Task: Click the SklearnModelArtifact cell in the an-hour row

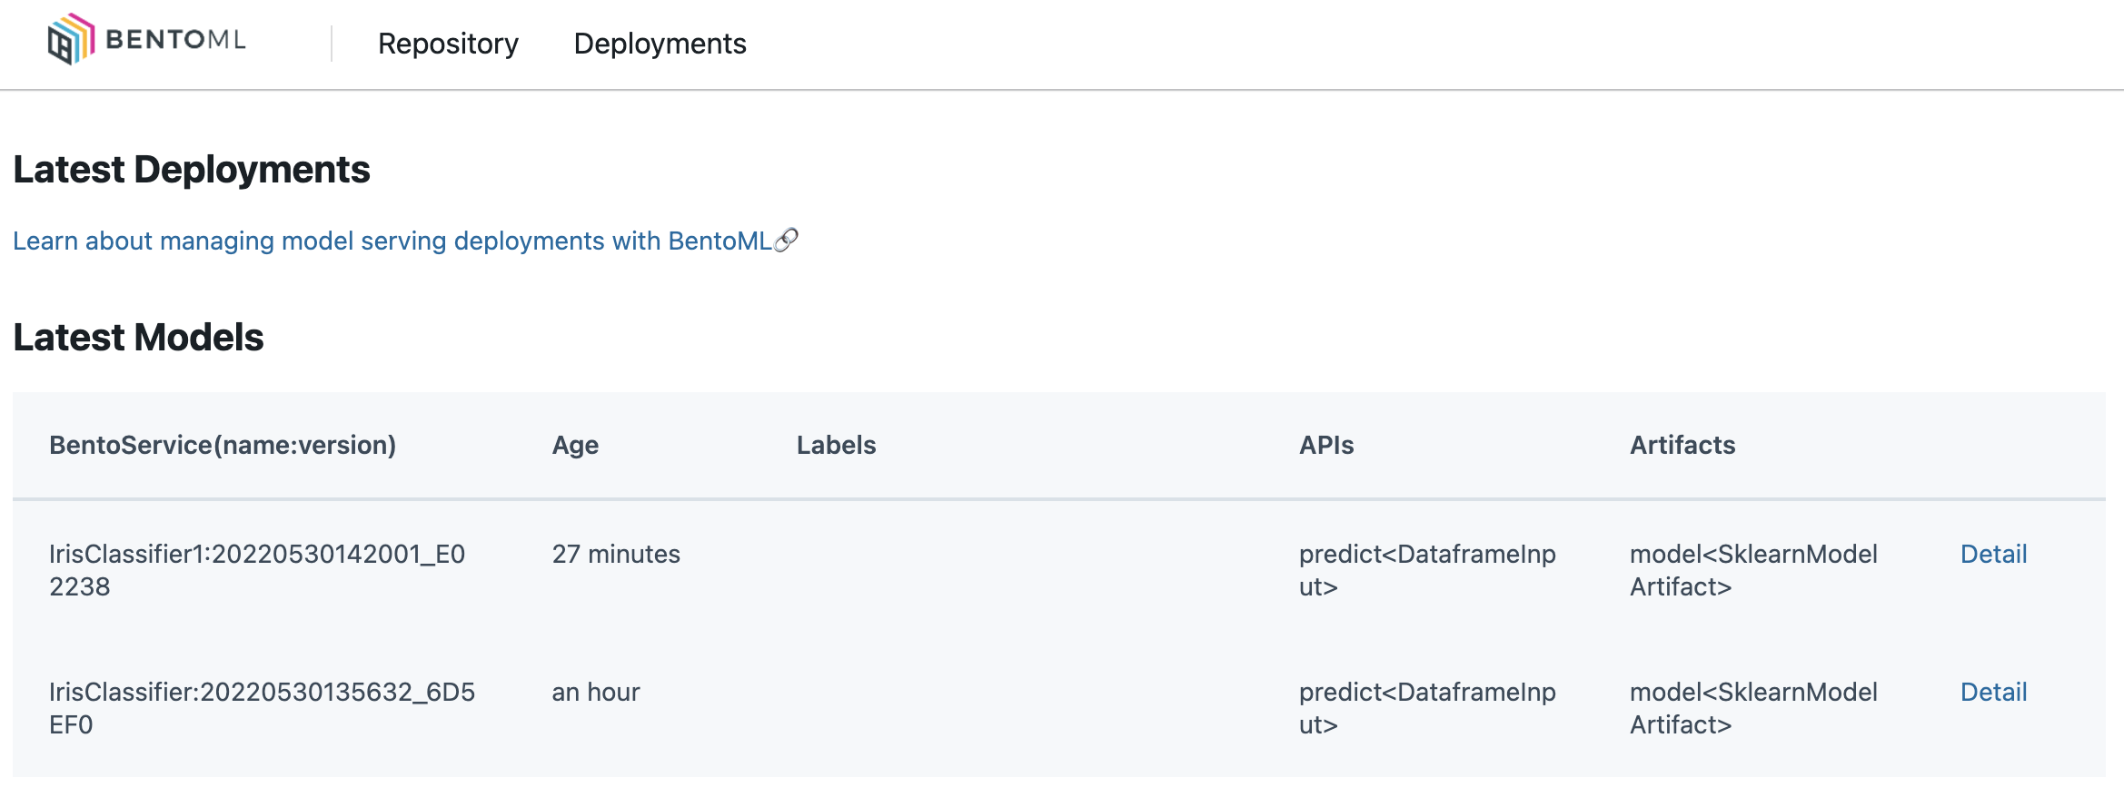Action: point(1753,708)
